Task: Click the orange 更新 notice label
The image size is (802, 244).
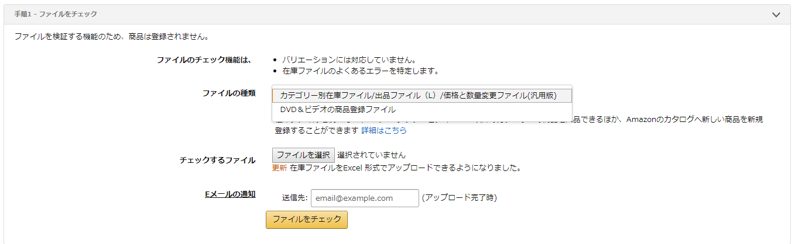Action: [x=279, y=168]
